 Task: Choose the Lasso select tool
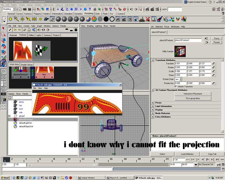click(3, 34)
